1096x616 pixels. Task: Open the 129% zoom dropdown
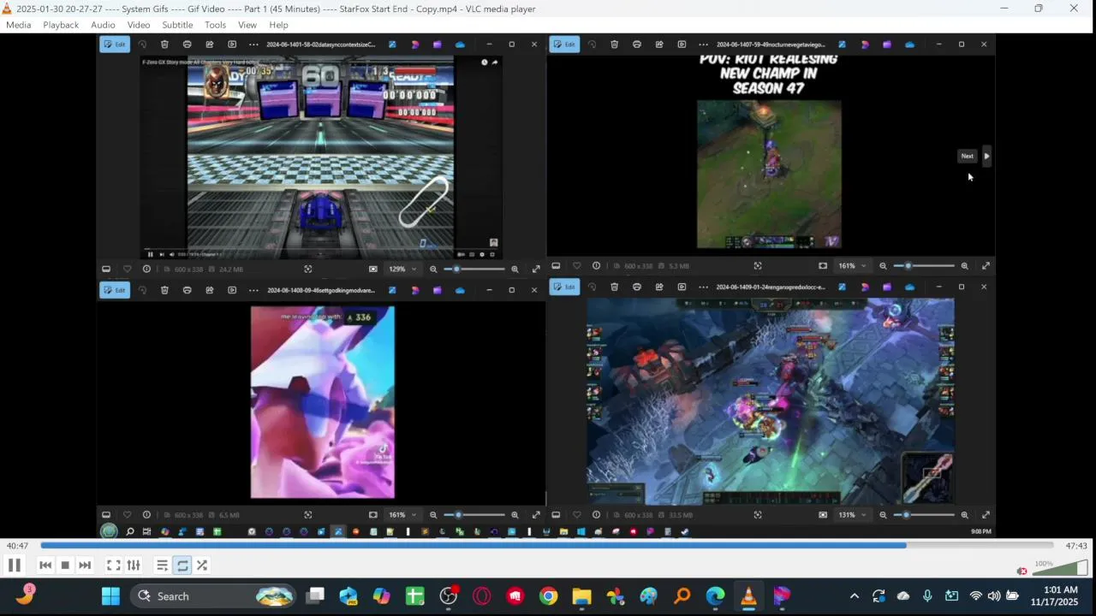(x=402, y=269)
